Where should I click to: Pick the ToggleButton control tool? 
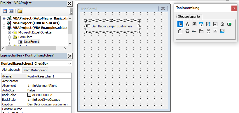click(229, 24)
